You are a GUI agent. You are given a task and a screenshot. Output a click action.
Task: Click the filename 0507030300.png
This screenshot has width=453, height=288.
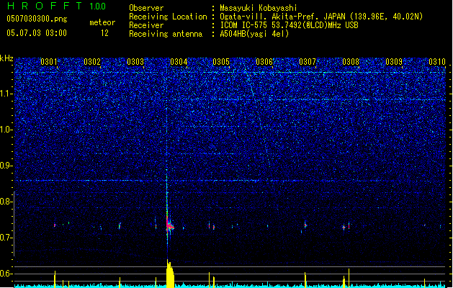[37, 19]
